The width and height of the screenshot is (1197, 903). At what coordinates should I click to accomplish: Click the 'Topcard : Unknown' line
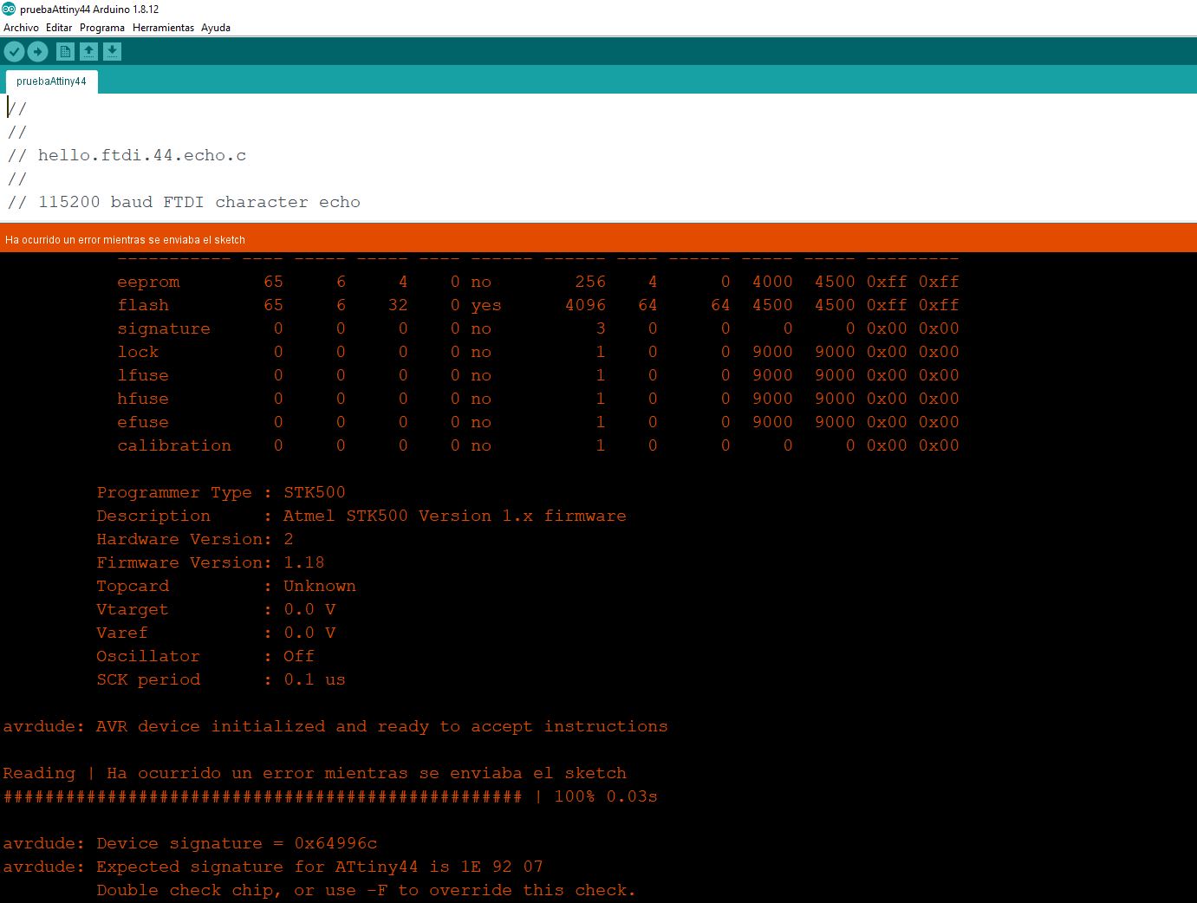click(x=226, y=586)
